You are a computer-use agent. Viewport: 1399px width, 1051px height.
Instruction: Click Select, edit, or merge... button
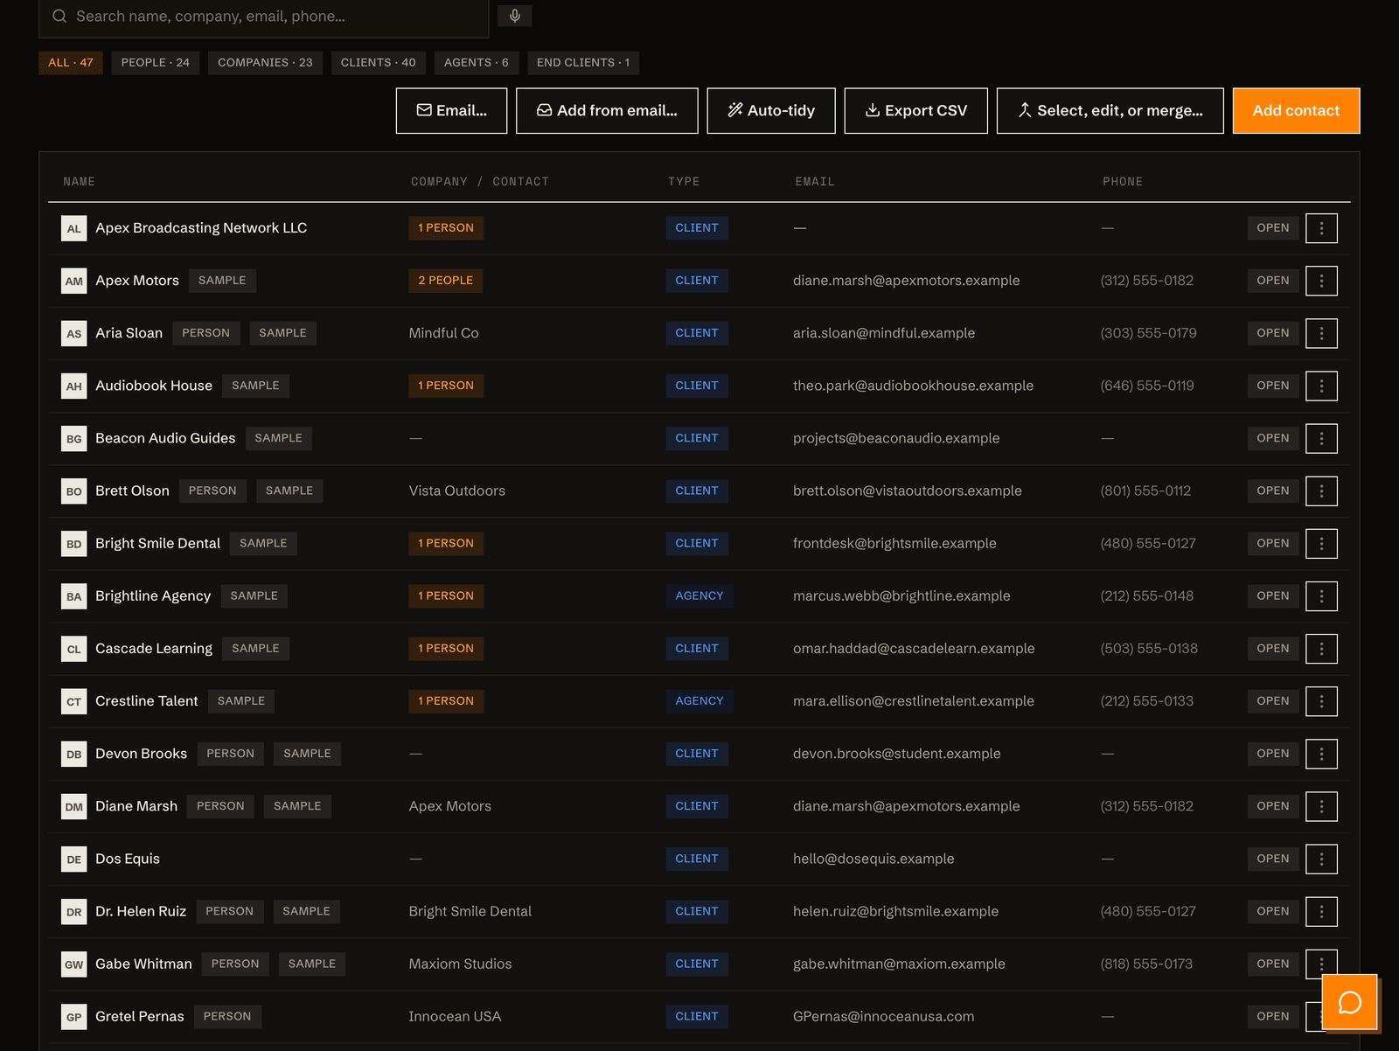(x=1110, y=110)
